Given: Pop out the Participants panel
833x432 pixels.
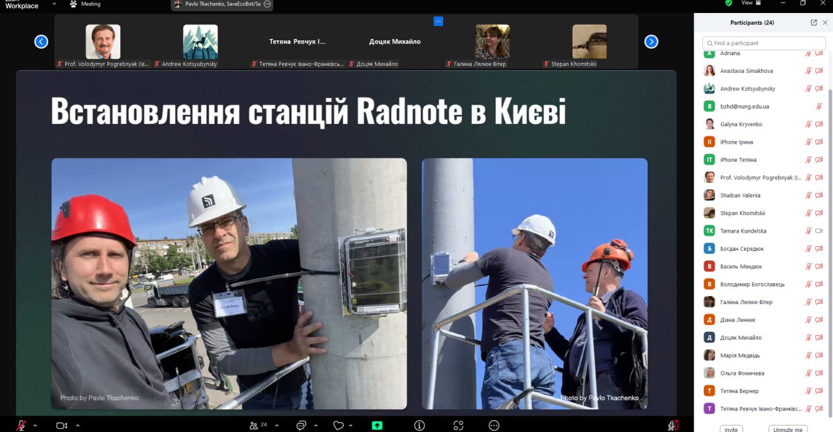Looking at the screenshot, I should pyautogui.click(x=813, y=22).
